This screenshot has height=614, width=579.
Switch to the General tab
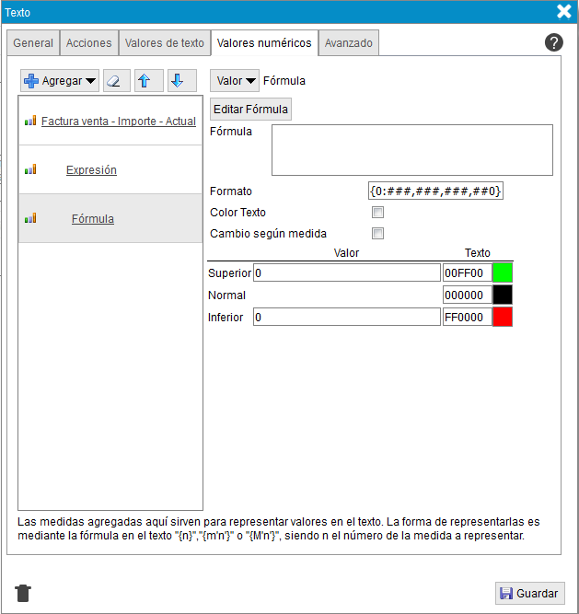click(x=33, y=43)
